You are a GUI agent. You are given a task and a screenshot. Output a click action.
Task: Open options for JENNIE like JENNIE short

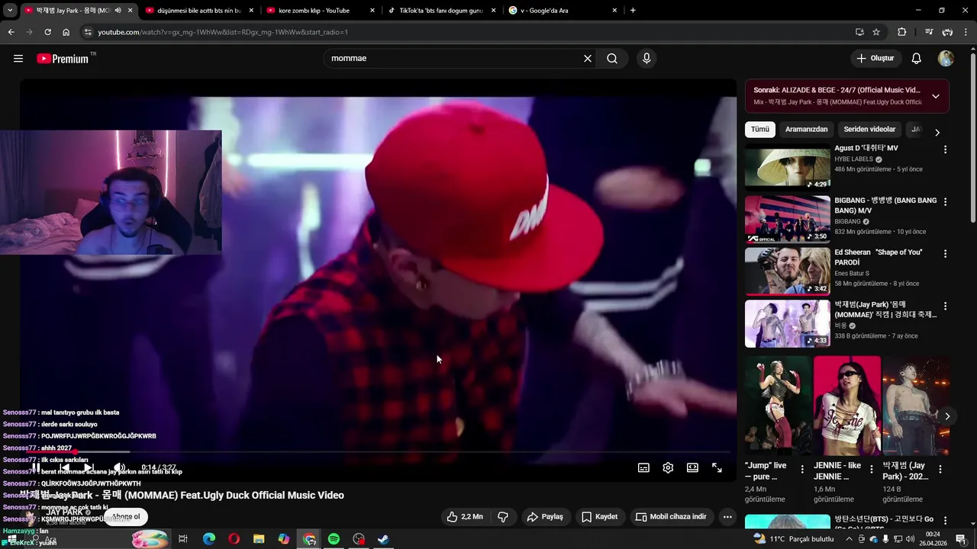[x=871, y=470]
